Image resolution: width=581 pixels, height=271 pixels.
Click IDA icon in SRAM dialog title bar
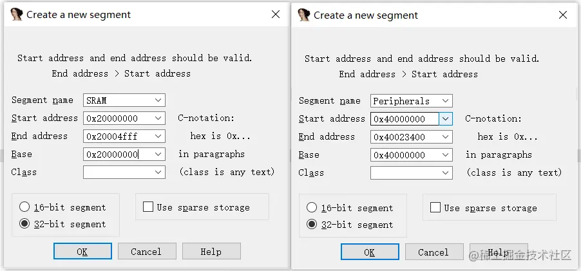(17, 15)
